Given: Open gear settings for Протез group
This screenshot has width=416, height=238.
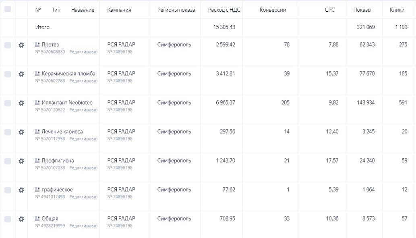Looking at the screenshot, I should [21, 45].
